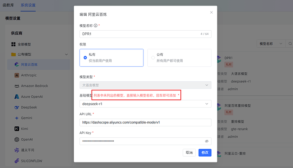
Task: Switch to the 函数库 tab
Action: [8, 5]
